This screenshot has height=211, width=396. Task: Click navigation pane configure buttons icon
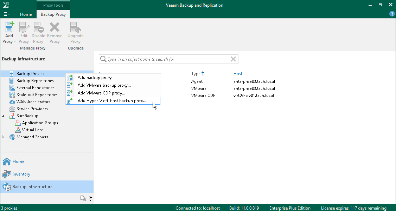83,198
